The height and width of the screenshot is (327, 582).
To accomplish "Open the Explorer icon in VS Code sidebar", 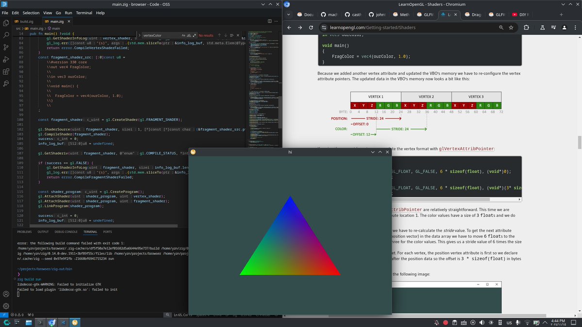I will tap(6, 22).
